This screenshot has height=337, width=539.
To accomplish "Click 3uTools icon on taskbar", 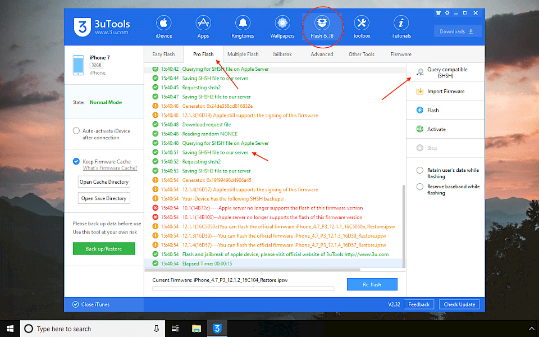I will (x=217, y=329).
